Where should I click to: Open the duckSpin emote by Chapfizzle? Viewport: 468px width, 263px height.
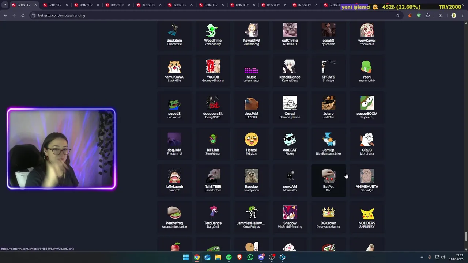174,35
